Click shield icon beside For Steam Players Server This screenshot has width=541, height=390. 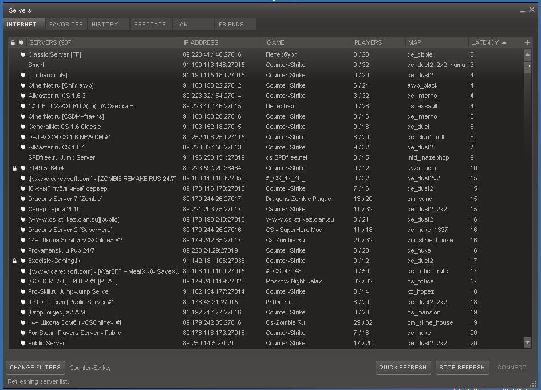[x=23, y=333]
